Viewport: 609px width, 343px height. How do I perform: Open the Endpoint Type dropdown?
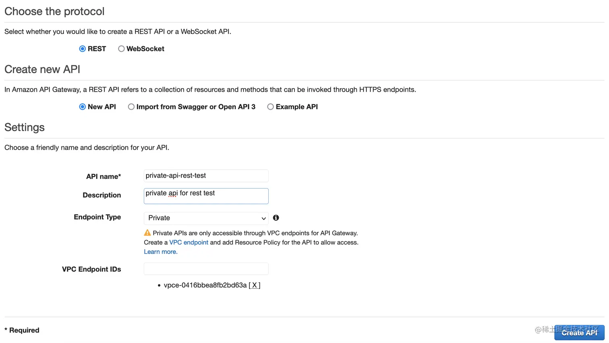pyautogui.click(x=206, y=218)
